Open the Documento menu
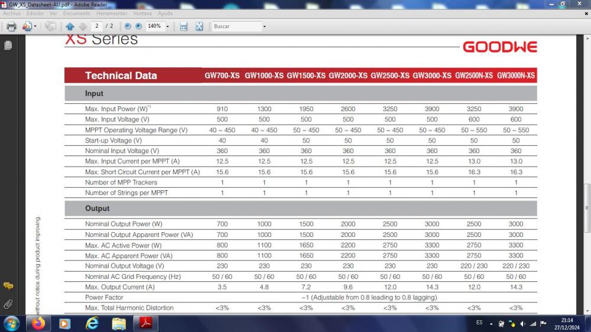 76,13
